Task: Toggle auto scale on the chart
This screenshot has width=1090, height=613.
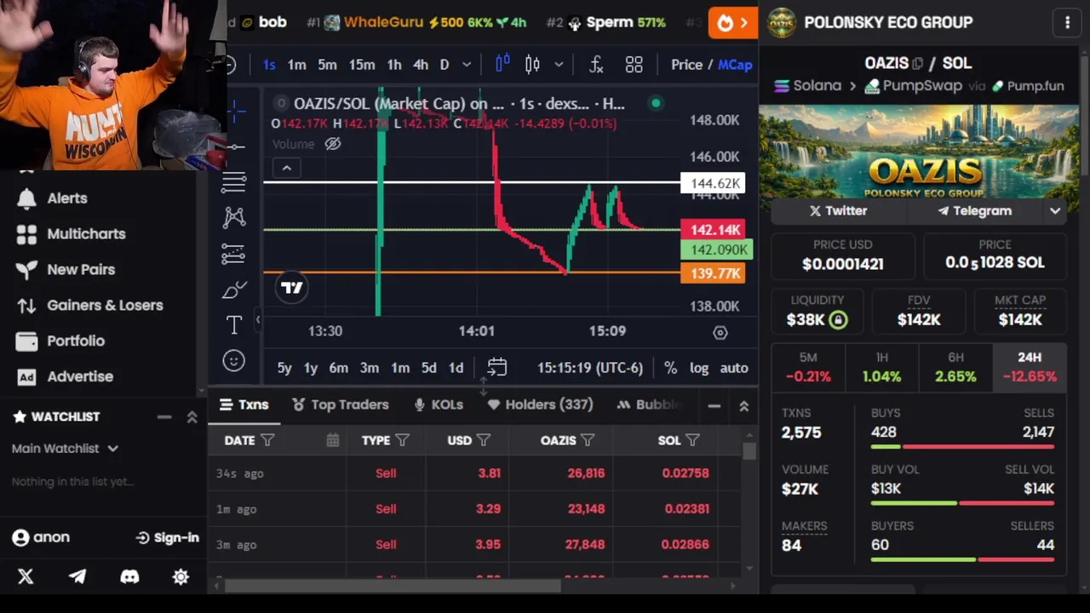Action: 734,368
